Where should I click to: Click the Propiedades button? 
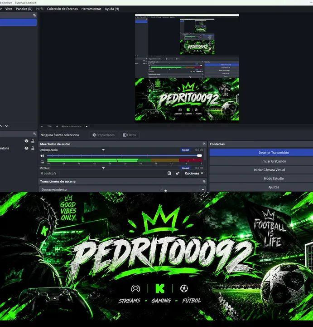pos(103,135)
